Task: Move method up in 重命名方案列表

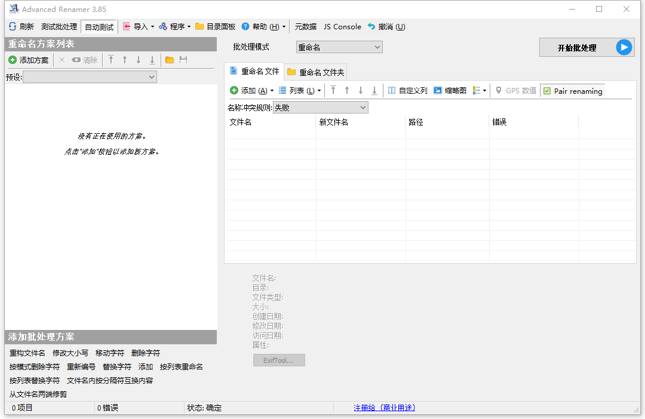Action: (125, 60)
